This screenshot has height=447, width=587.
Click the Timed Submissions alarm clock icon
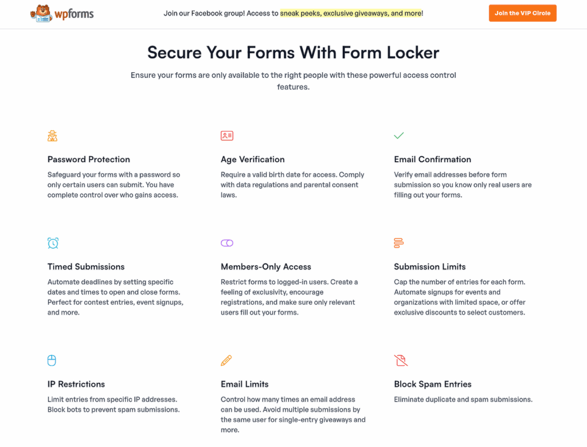[53, 243]
